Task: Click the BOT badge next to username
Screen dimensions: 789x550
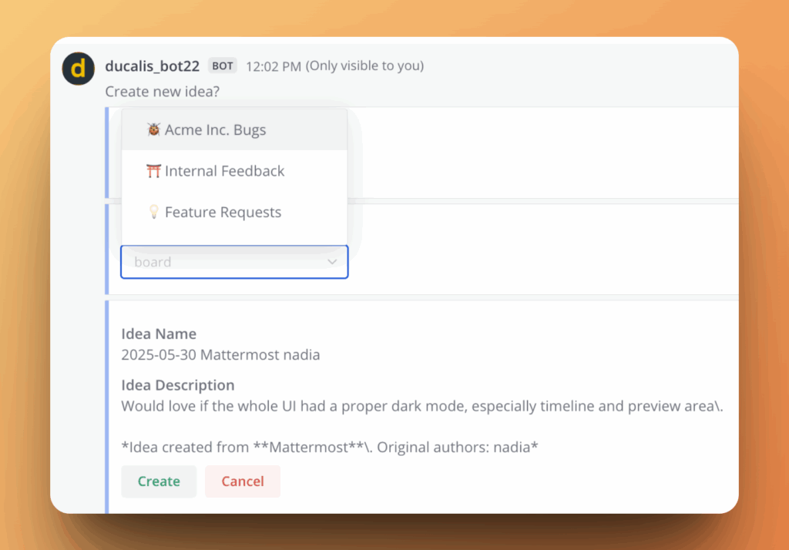Action: (x=223, y=66)
